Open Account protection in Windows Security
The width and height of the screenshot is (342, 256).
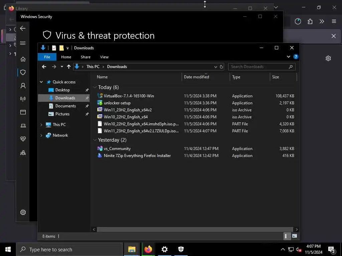pyautogui.click(x=23, y=86)
